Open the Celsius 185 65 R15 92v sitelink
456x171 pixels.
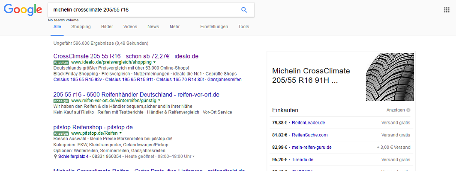[x=78, y=80]
